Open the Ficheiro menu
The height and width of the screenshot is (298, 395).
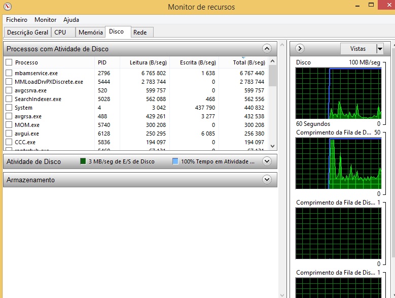coord(17,20)
